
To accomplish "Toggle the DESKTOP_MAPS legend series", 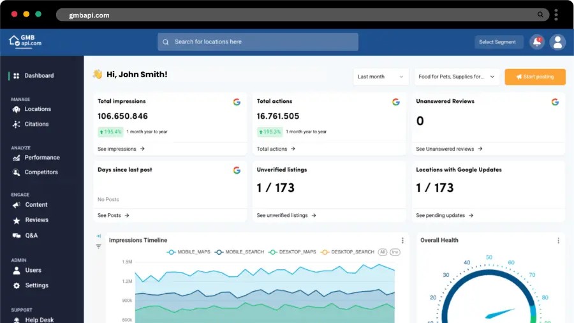I will (x=292, y=252).
